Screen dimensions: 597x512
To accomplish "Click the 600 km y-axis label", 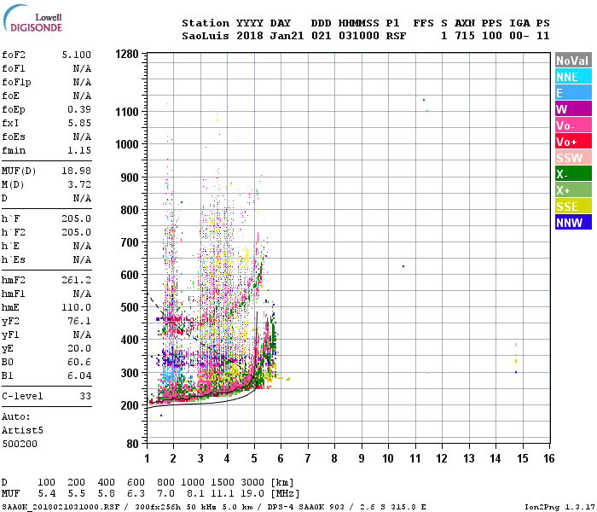I will click(x=130, y=275).
